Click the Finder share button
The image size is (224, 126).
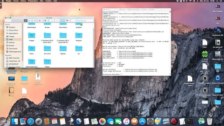(x=51, y=21)
